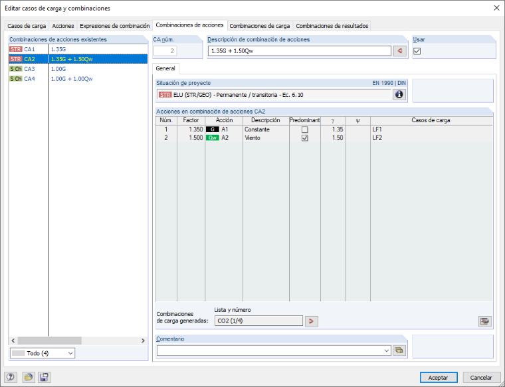Switch to Casos de carga tab
The width and height of the screenshot is (505, 387).
click(x=27, y=26)
